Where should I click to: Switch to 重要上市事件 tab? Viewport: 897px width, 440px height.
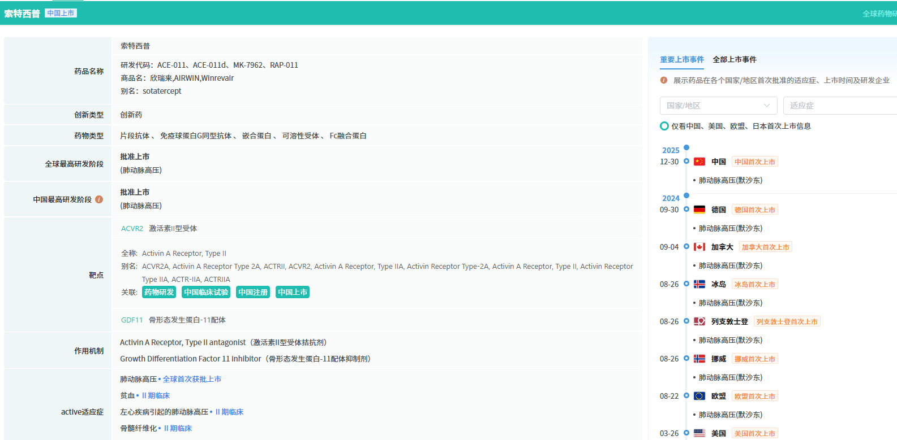[x=682, y=59]
